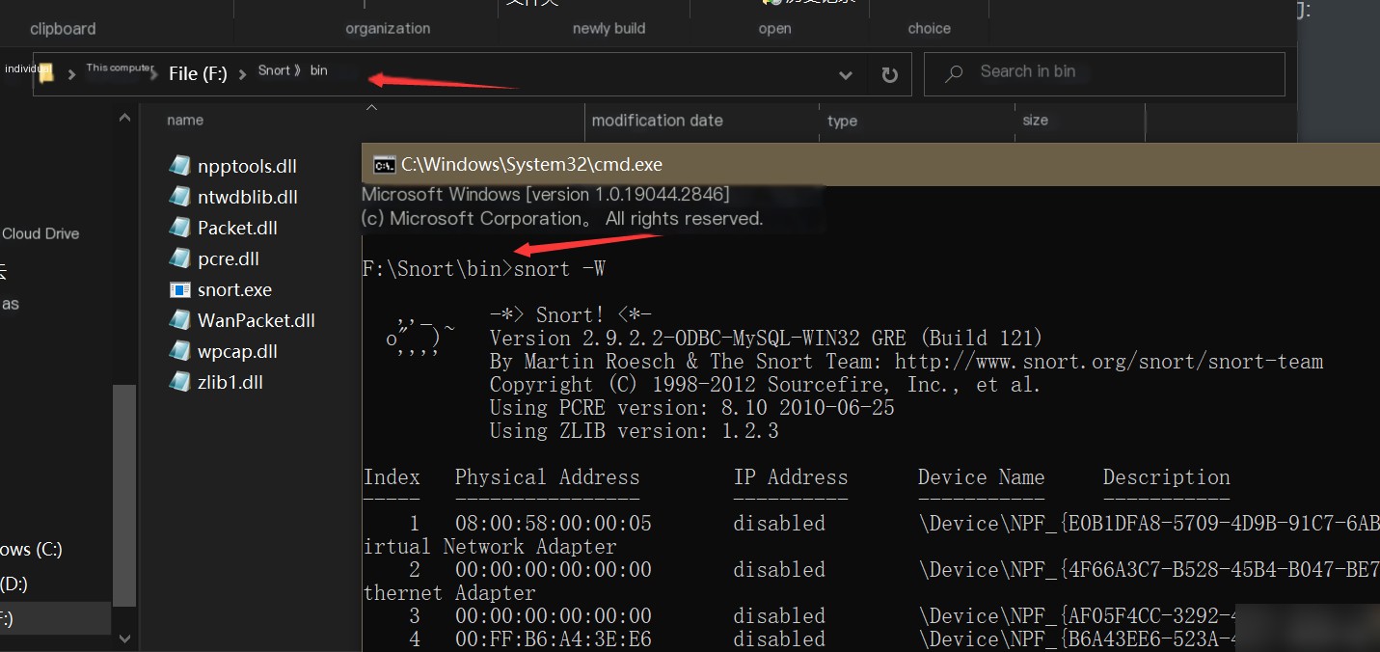The width and height of the screenshot is (1380, 652).
Task: Select the npptools.dll file icon
Action: click(x=179, y=166)
